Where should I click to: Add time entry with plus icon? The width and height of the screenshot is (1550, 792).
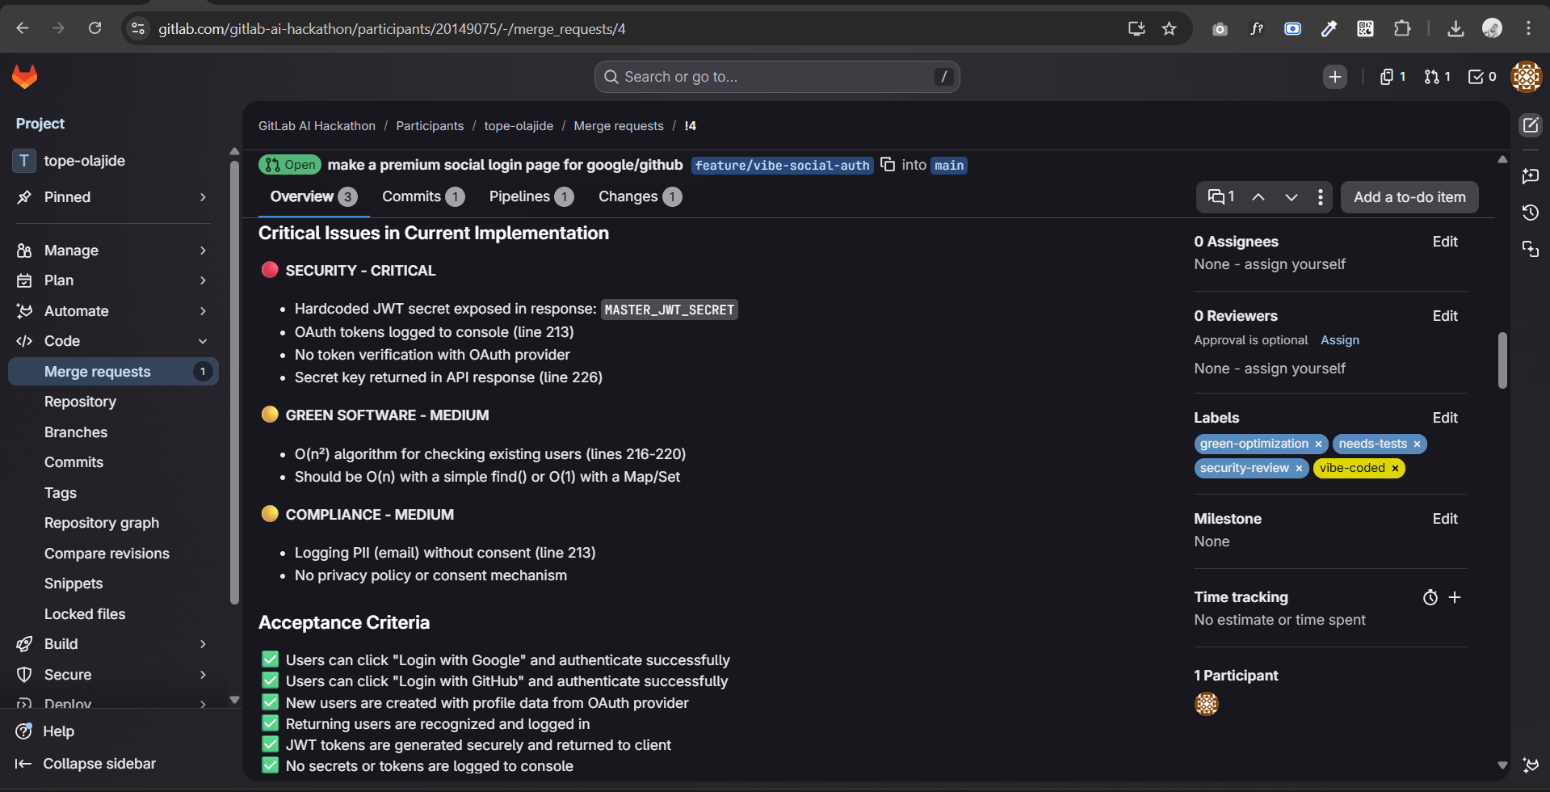(x=1455, y=597)
